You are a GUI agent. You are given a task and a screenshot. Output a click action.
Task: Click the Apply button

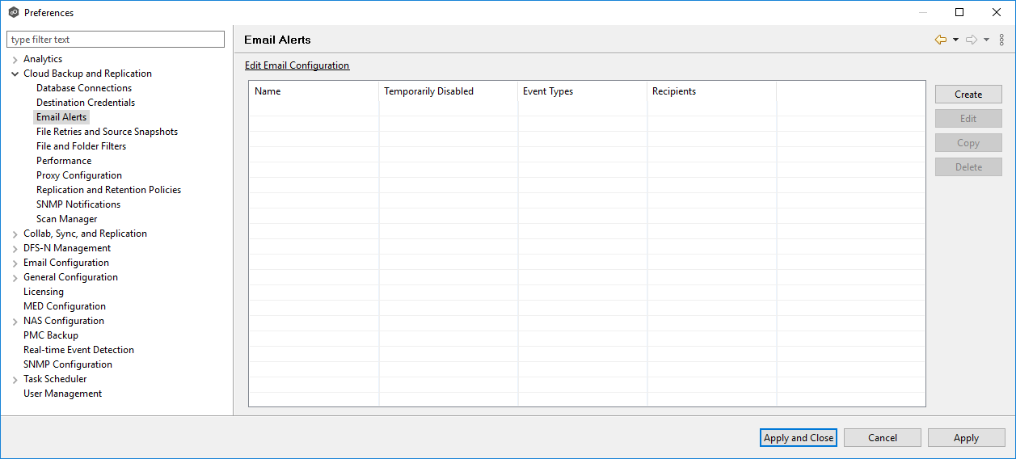tap(966, 437)
